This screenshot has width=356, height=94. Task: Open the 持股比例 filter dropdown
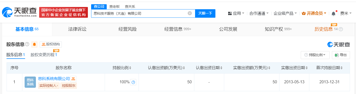click(x=315, y=55)
